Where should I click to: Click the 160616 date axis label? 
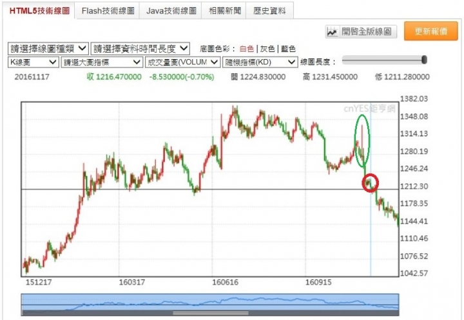[225, 282]
